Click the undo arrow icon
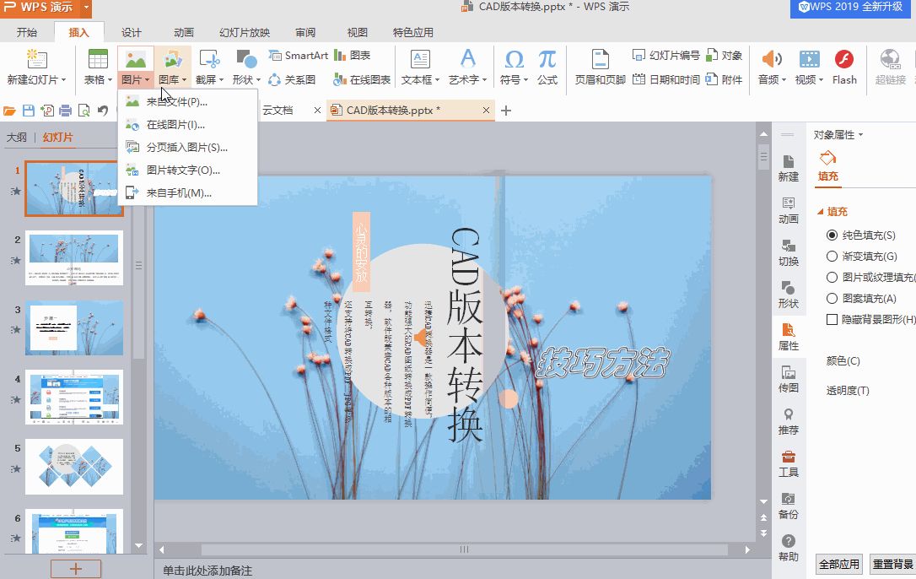916x579 pixels. [103, 110]
